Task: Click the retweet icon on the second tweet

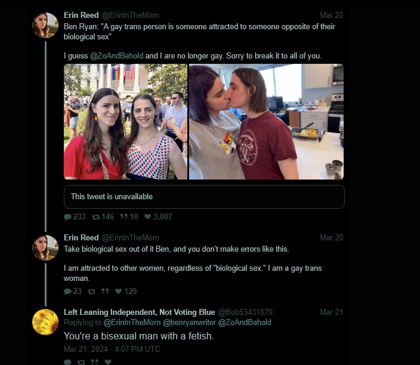Action: 91,291
